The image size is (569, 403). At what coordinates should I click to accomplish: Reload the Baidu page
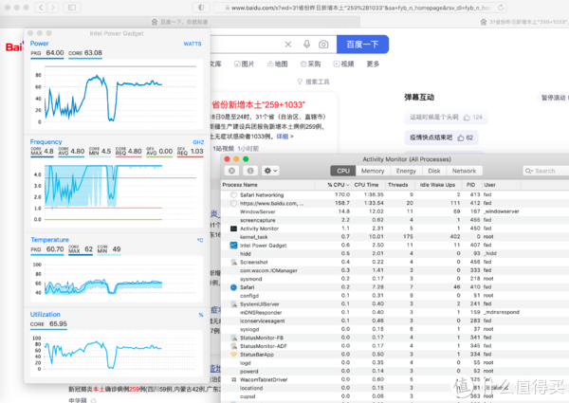(501, 8)
